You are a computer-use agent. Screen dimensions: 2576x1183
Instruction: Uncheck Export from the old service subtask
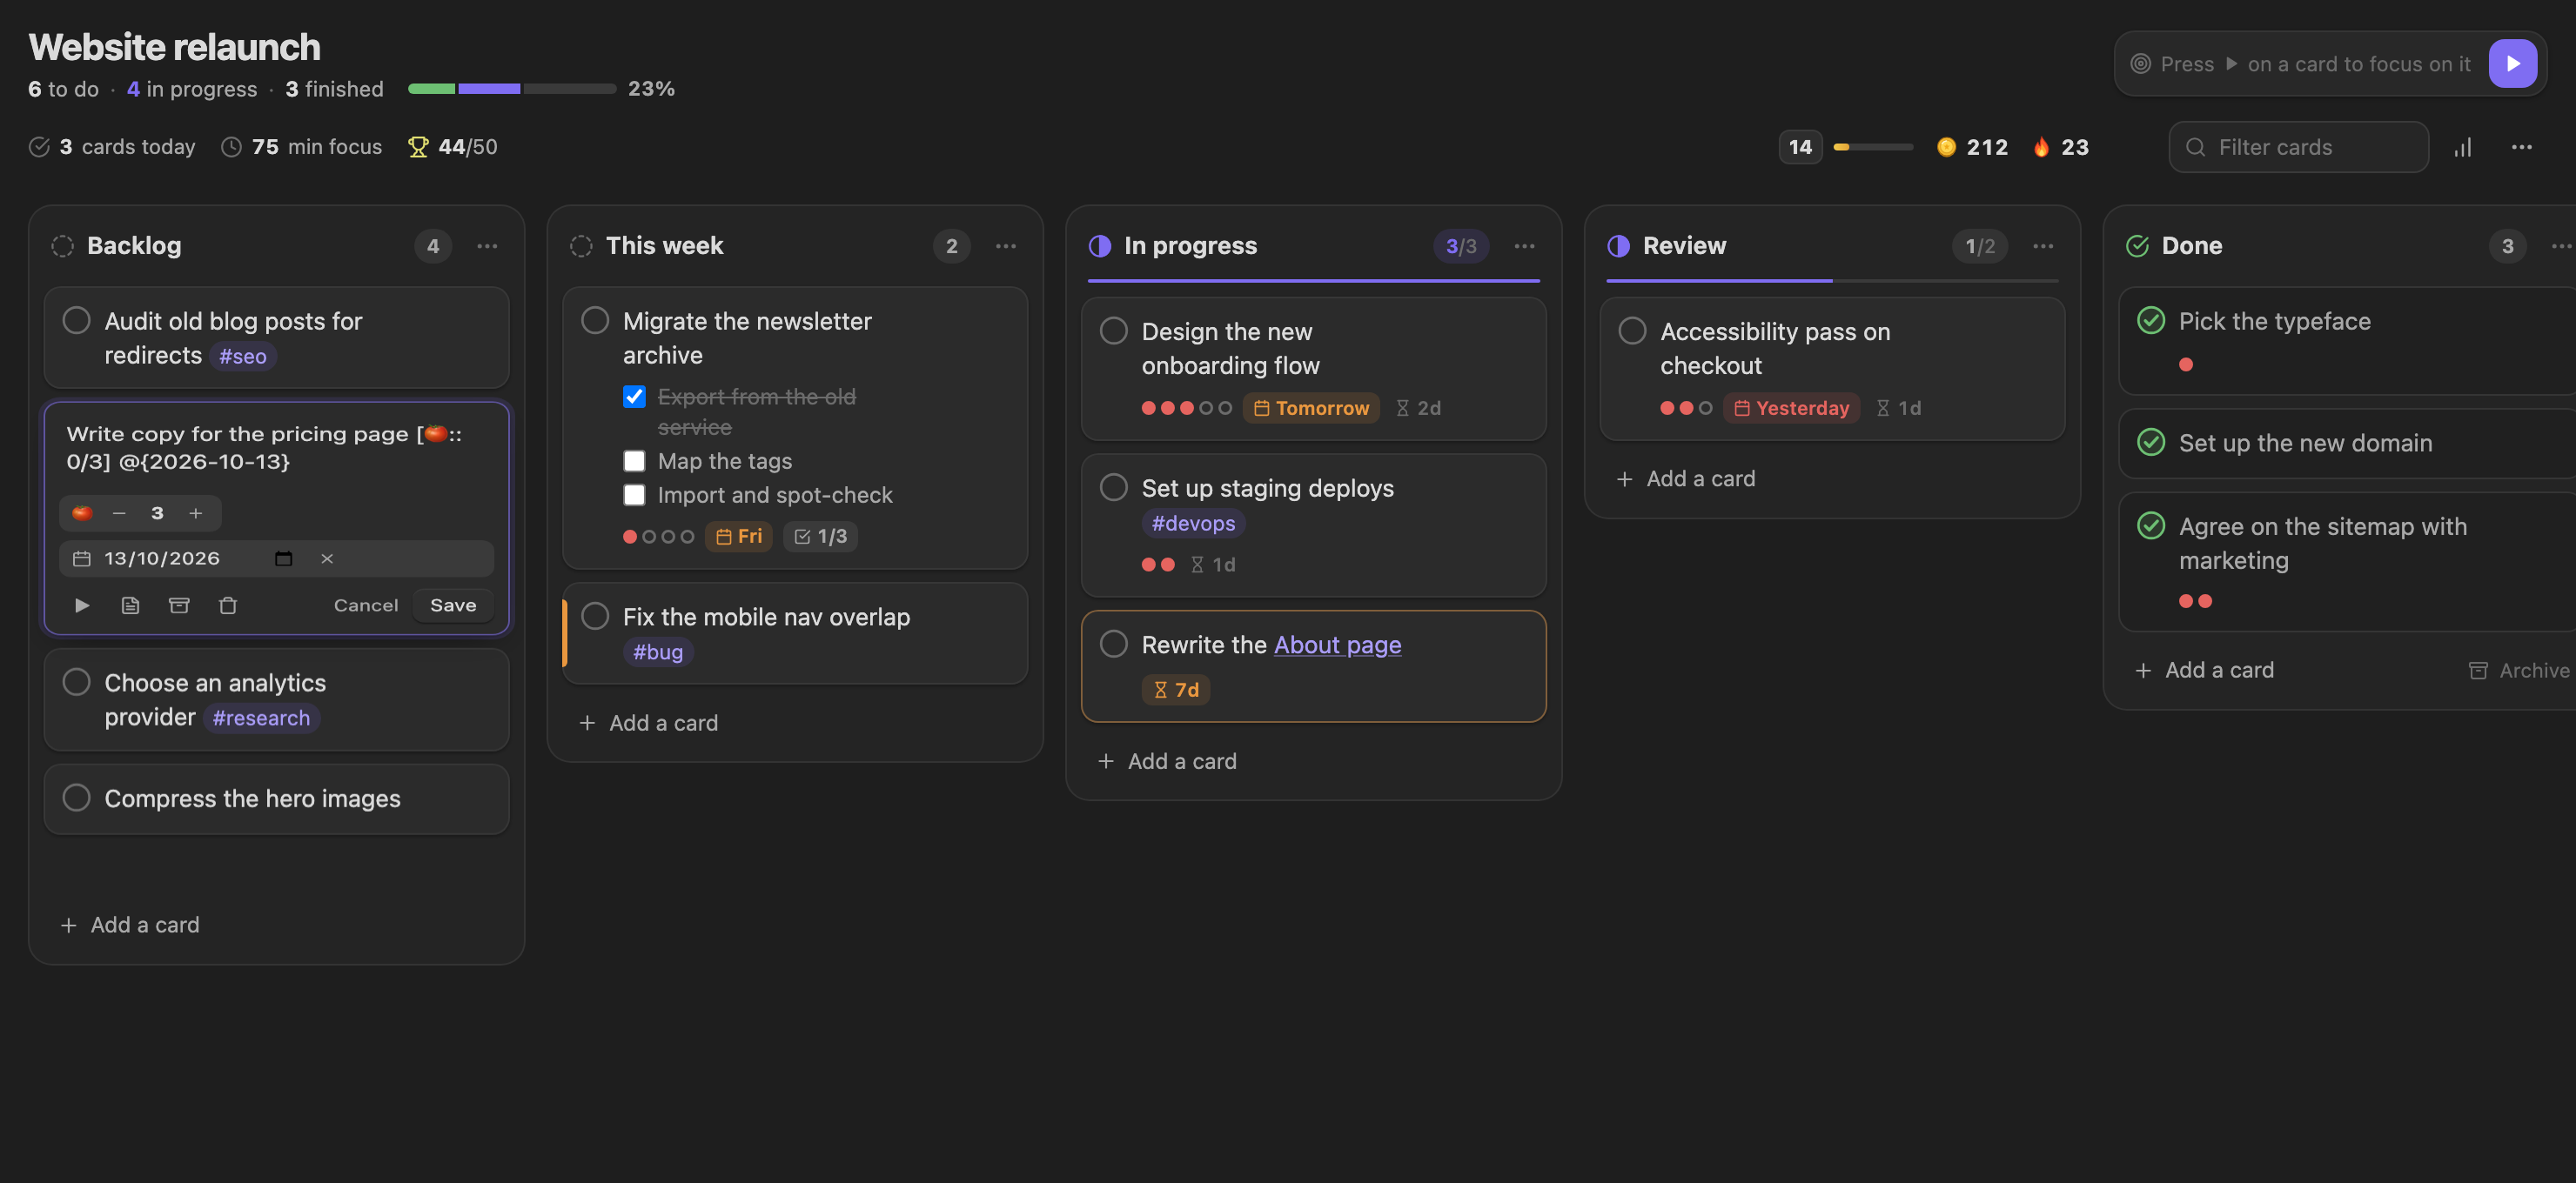click(x=634, y=397)
